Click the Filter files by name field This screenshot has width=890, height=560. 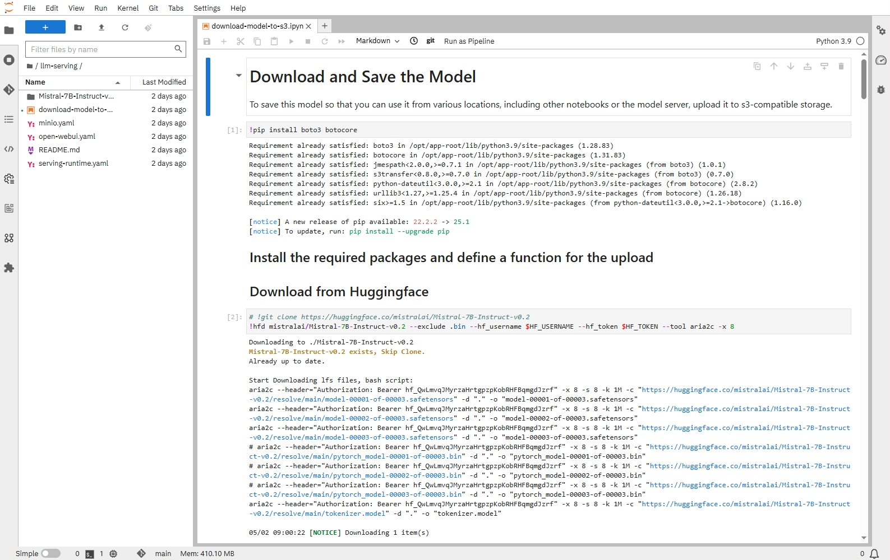click(105, 49)
